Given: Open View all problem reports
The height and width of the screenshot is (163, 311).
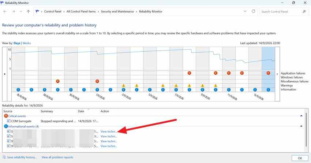Looking at the screenshot, I should [x=57, y=157].
